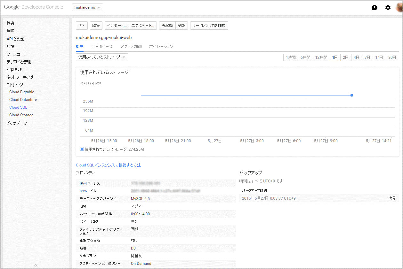The width and height of the screenshot is (403, 269).
Task: Switch to the アクセス制御 tab
Action: [x=131, y=47]
